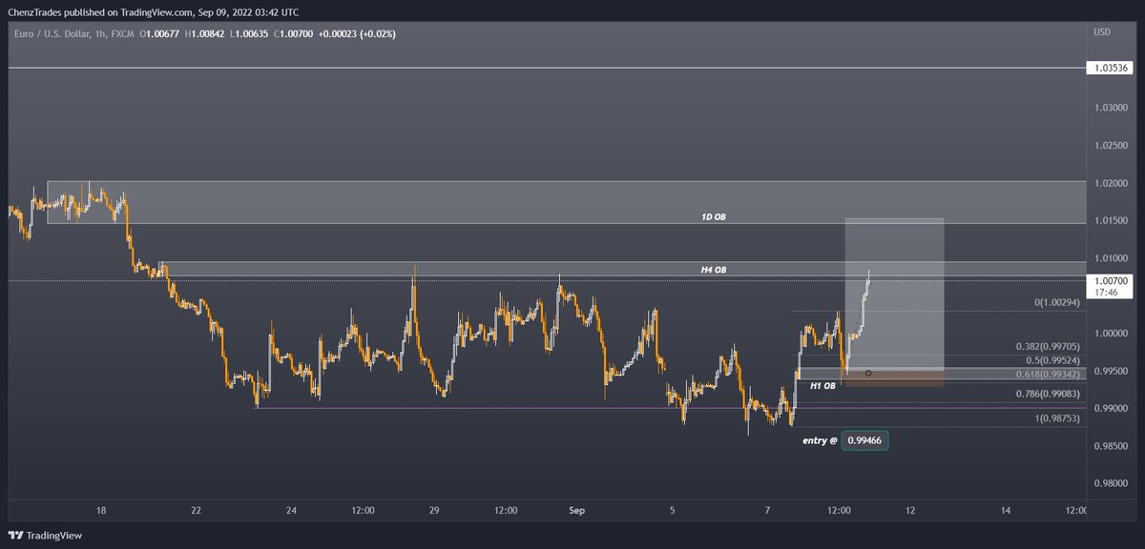
Task: Click the 'entry @' annotation text
Action: point(820,440)
